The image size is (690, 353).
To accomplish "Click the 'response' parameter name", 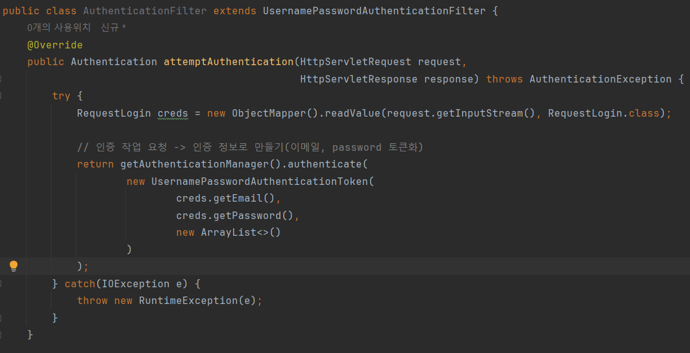I will pyautogui.click(x=448, y=79).
